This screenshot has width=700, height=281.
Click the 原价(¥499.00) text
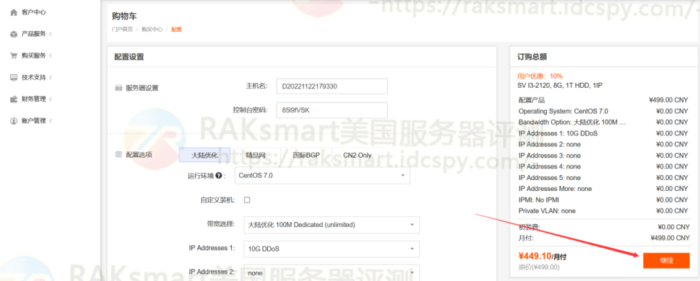pos(539,267)
